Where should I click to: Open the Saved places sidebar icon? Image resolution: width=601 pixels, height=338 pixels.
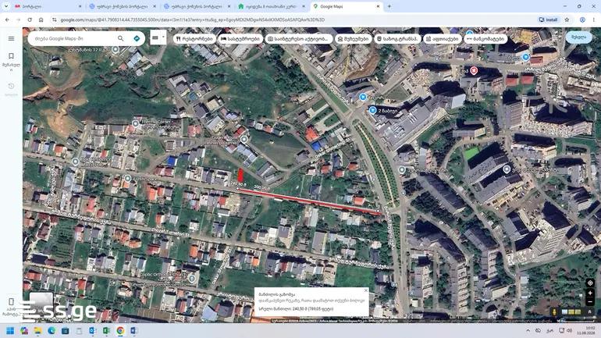[x=11, y=56]
